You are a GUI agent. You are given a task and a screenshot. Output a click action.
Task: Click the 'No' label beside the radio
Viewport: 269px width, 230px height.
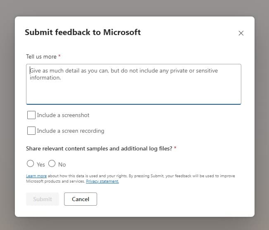[62, 164]
